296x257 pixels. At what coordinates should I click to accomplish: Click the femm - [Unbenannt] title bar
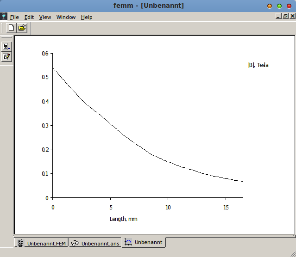click(x=148, y=6)
